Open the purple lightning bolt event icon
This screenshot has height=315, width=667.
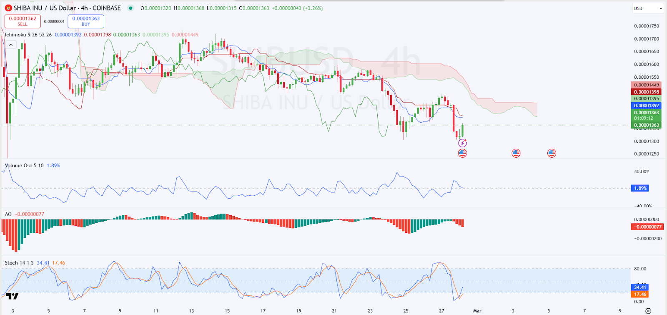462,143
